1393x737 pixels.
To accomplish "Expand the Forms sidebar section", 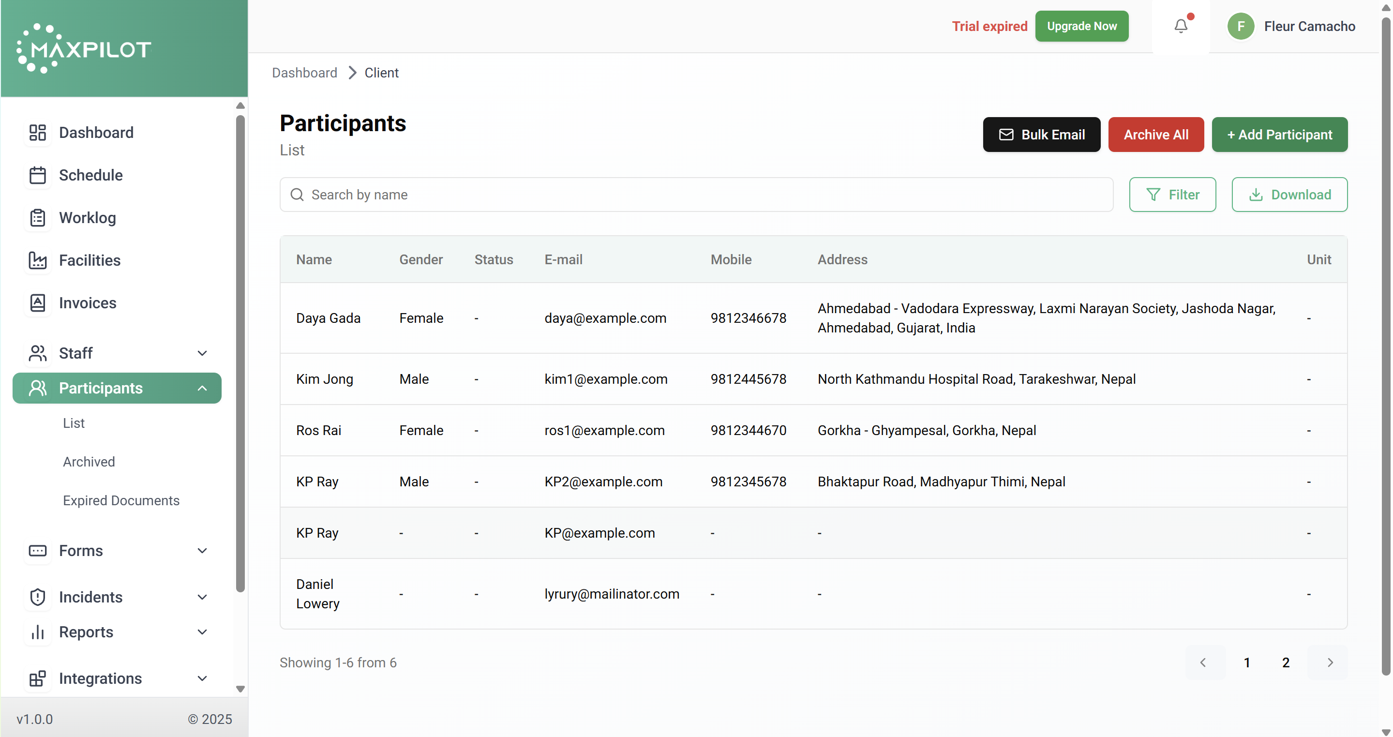I will [202, 551].
